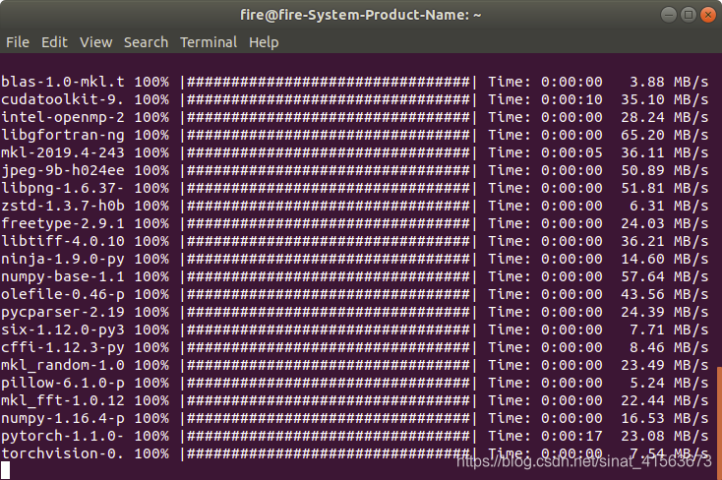The image size is (722, 480).
Task: Click the intel-openmp-2 package name
Action: tap(63, 117)
